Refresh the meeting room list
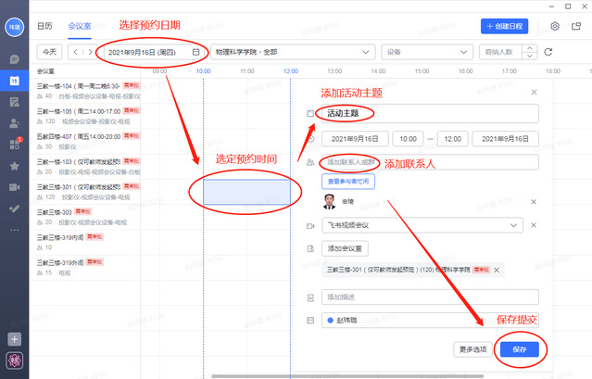 (548, 52)
